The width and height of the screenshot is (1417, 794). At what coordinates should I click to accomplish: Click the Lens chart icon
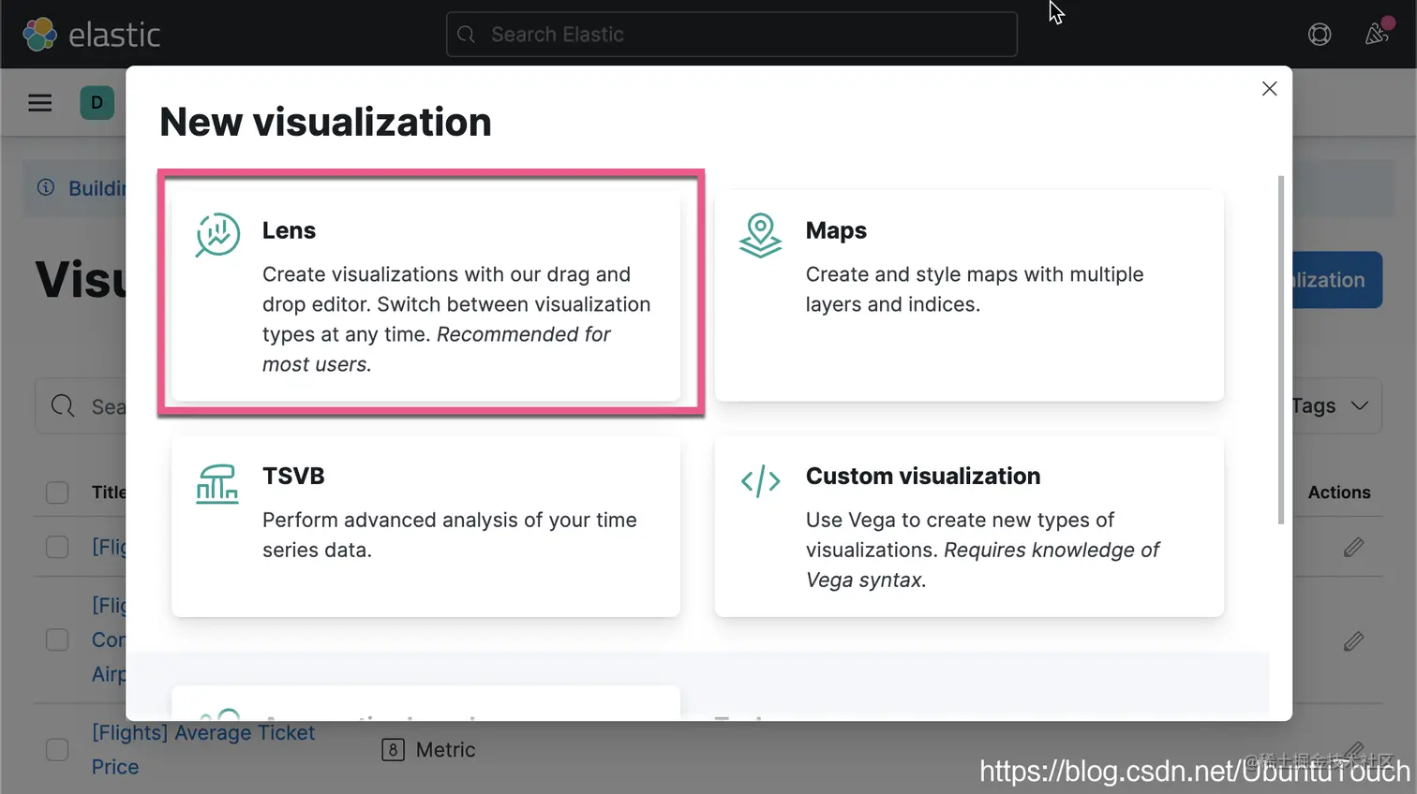point(217,234)
